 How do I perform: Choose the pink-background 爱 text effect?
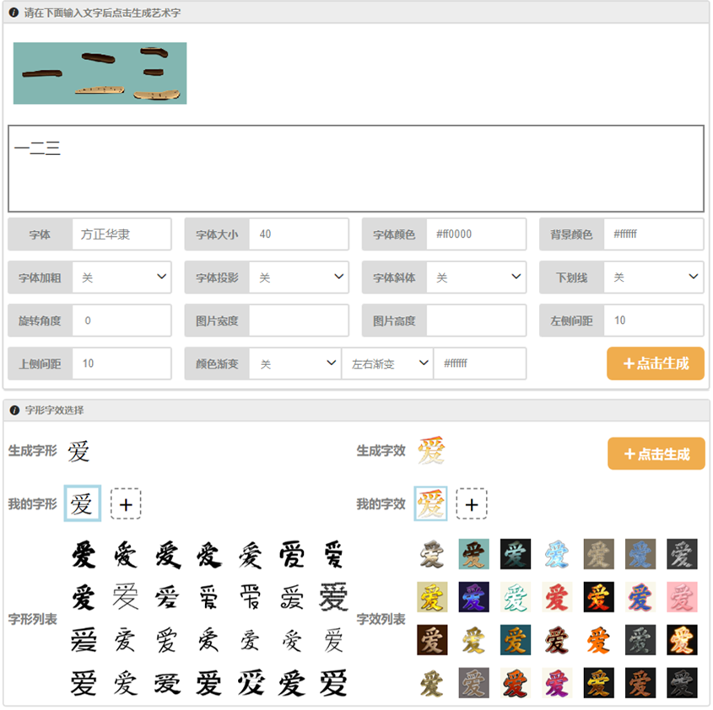(x=682, y=597)
